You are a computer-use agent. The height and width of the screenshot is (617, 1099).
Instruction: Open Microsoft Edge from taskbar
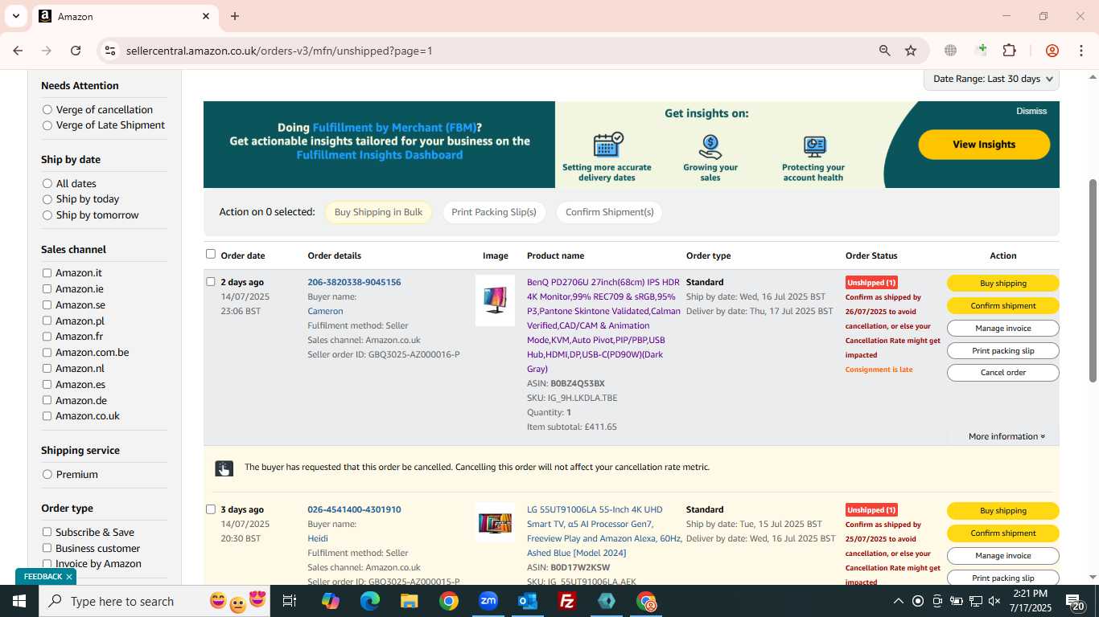pos(369,601)
